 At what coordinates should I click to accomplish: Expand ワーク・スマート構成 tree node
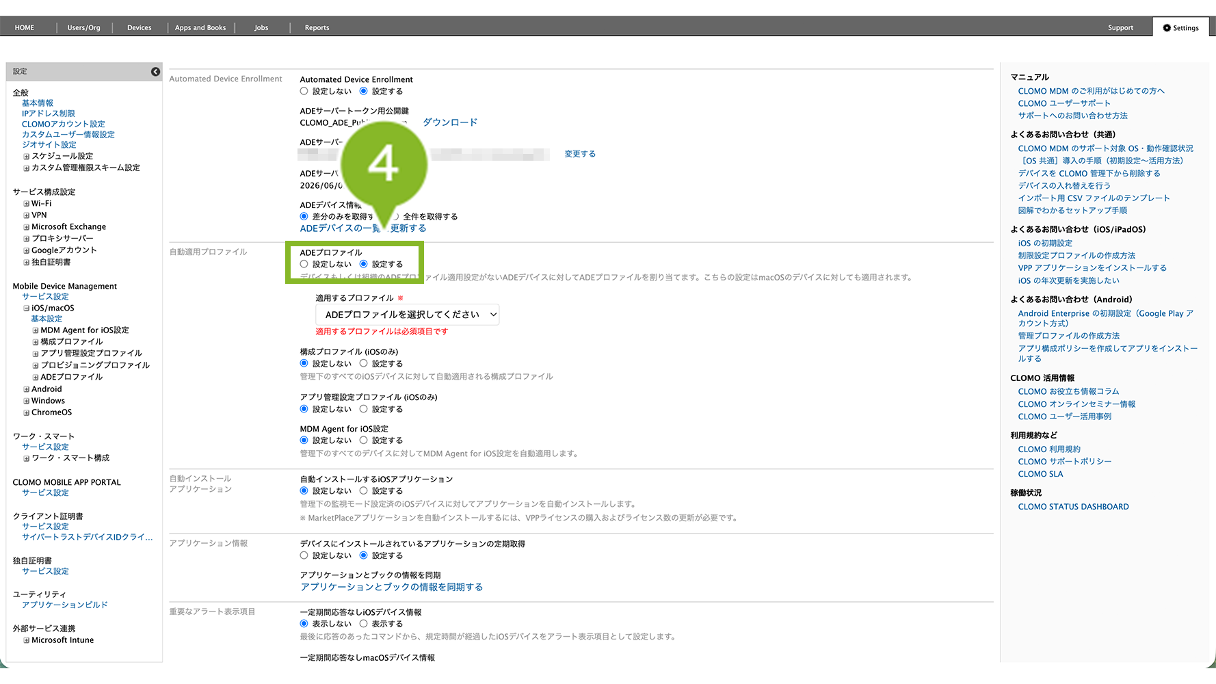click(27, 458)
